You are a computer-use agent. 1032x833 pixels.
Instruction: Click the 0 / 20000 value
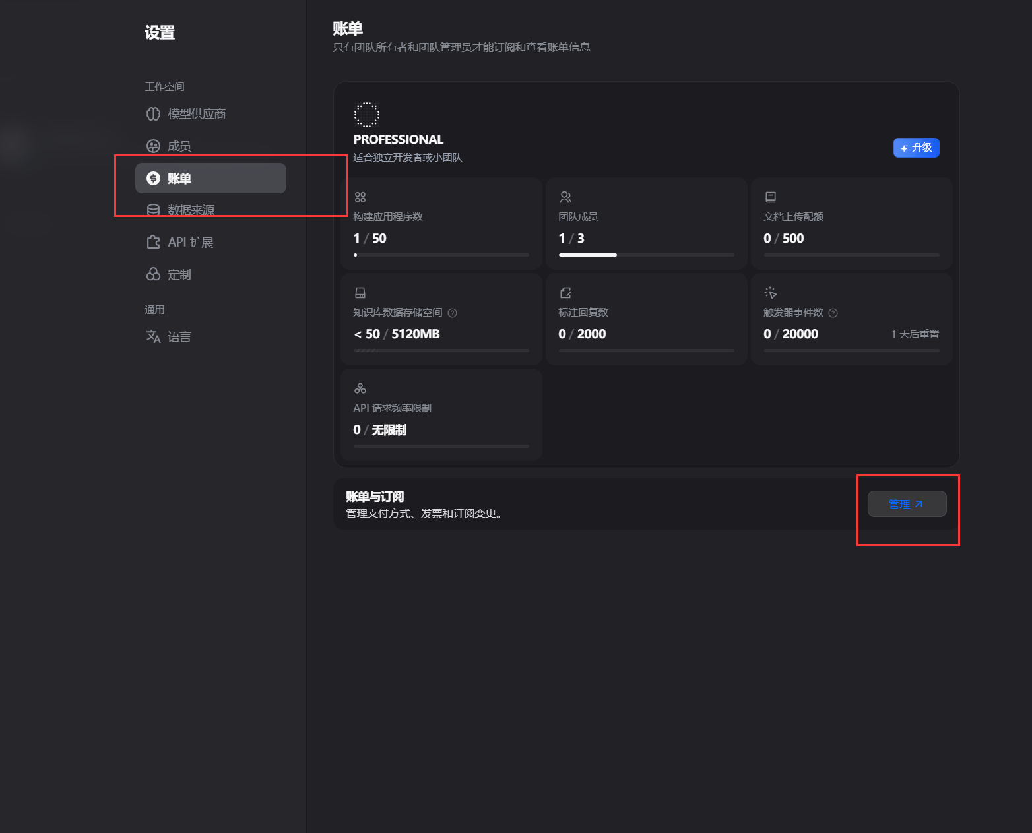(x=790, y=334)
